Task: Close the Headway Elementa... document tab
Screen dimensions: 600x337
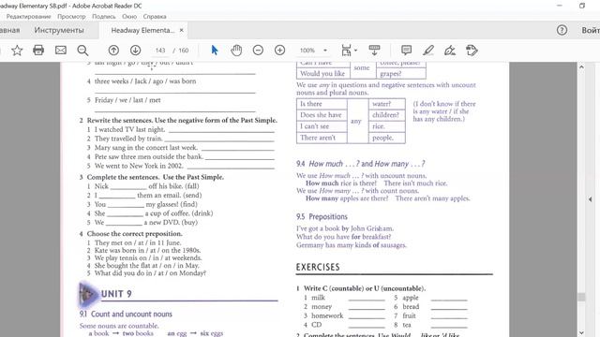Action: pyautogui.click(x=181, y=30)
